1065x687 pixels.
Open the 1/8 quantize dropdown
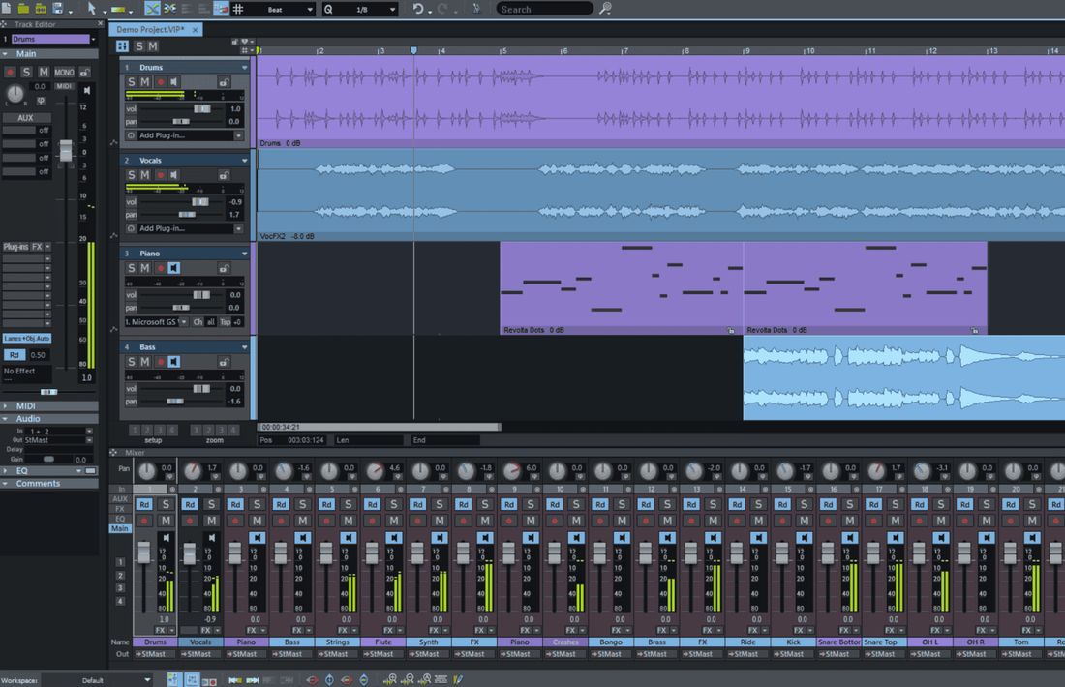pyautogui.click(x=368, y=9)
